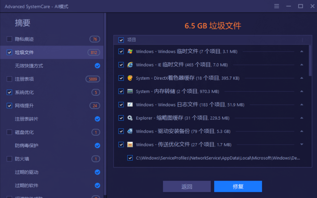Image resolution: width=317 pixels, height=198 pixels.
Task: Enable the 注册表项 checkbox
Action: tap(9, 79)
